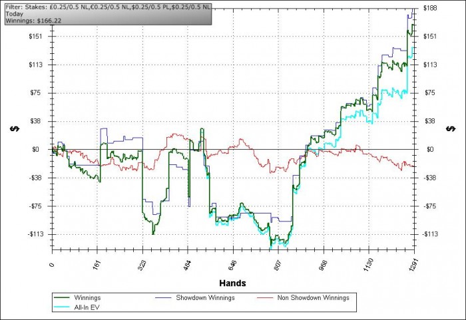The height and width of the screenshot is (320, 466).
Task: Click the right vertical $ axis title
Action: [451, 128]
